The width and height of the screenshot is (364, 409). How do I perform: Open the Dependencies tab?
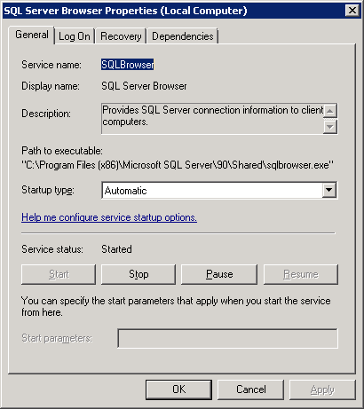click(x=183, y=36)
